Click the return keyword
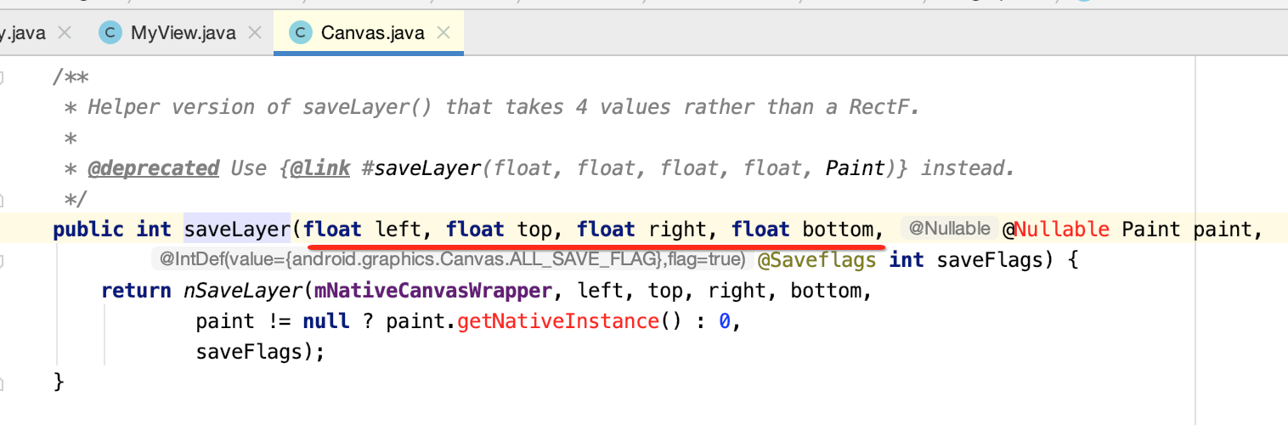Viewport: 1288px width, 425px height. pyautogui.click(x=136, y=290)
